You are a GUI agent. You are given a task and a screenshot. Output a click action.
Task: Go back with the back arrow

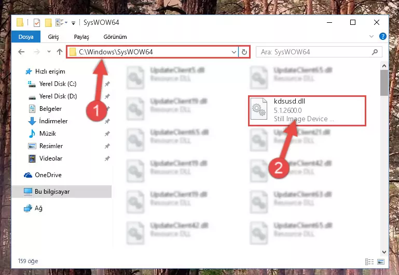pyautogui.click(x=21, y=52)
